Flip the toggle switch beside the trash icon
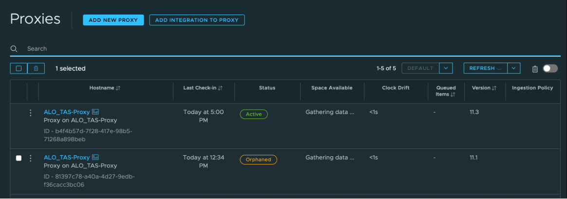567x199 pixels. pyautogui.click(x=550, y=68)
